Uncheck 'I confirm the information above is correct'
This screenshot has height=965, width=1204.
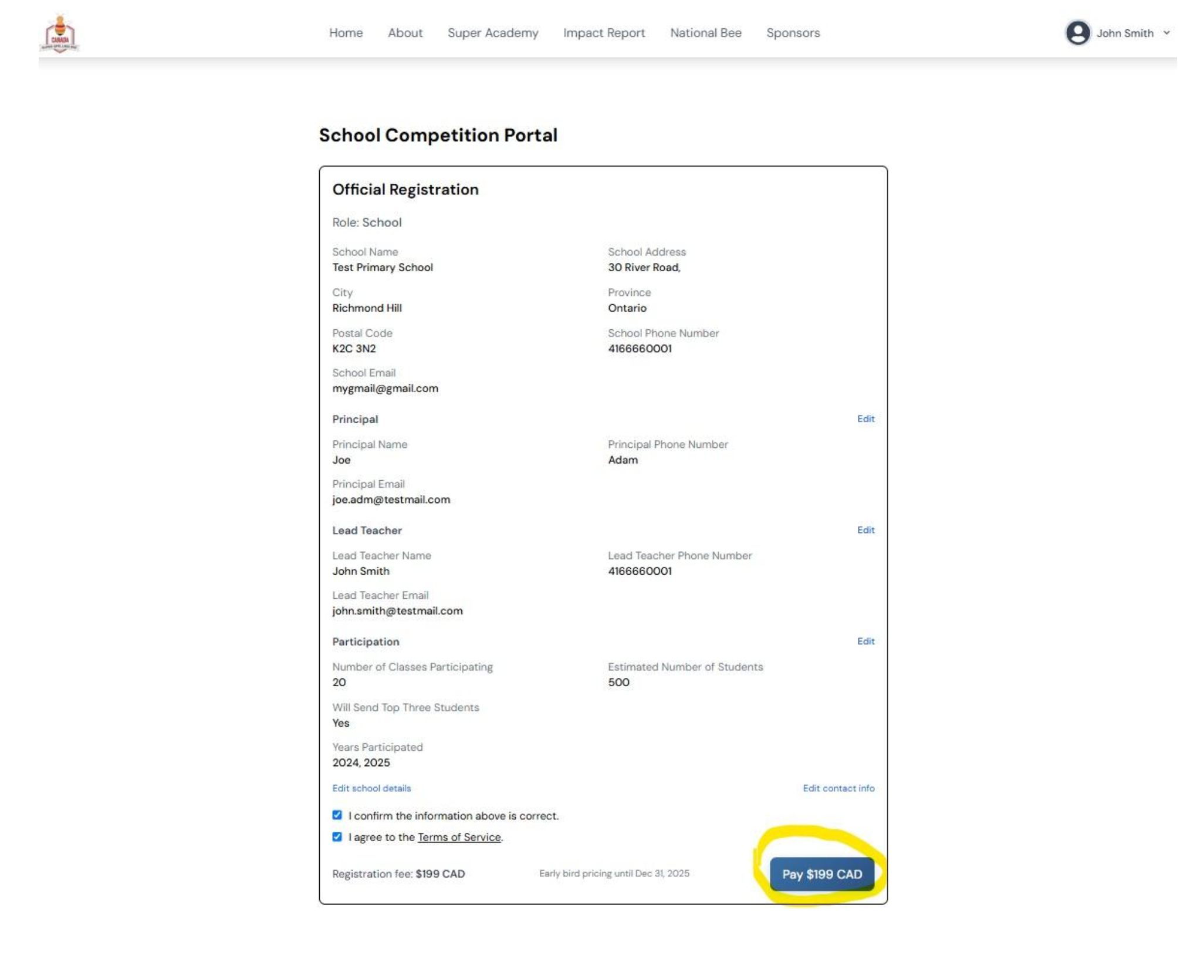[x=337, y=815]
